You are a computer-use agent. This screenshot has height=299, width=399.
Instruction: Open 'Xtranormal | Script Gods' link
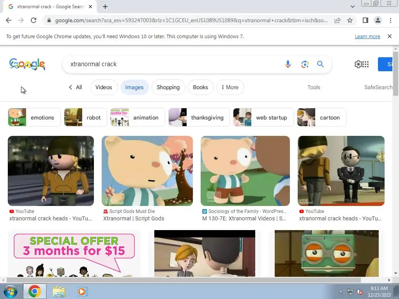(134, 218)
